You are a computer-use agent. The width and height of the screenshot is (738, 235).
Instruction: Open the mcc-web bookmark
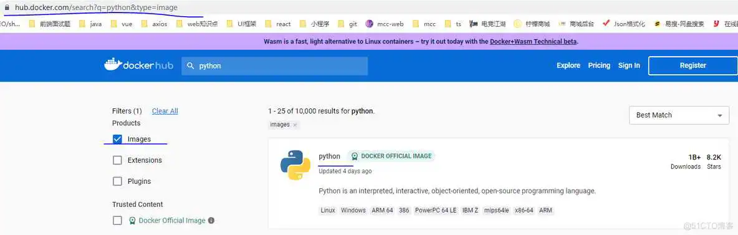click(385, 24)
